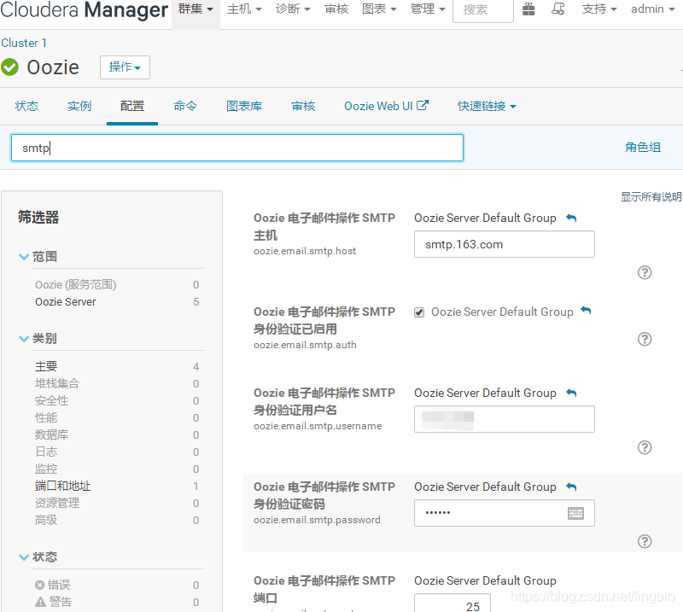
Task: Click the 角色组 link
Action: click(x=643, y=147)
